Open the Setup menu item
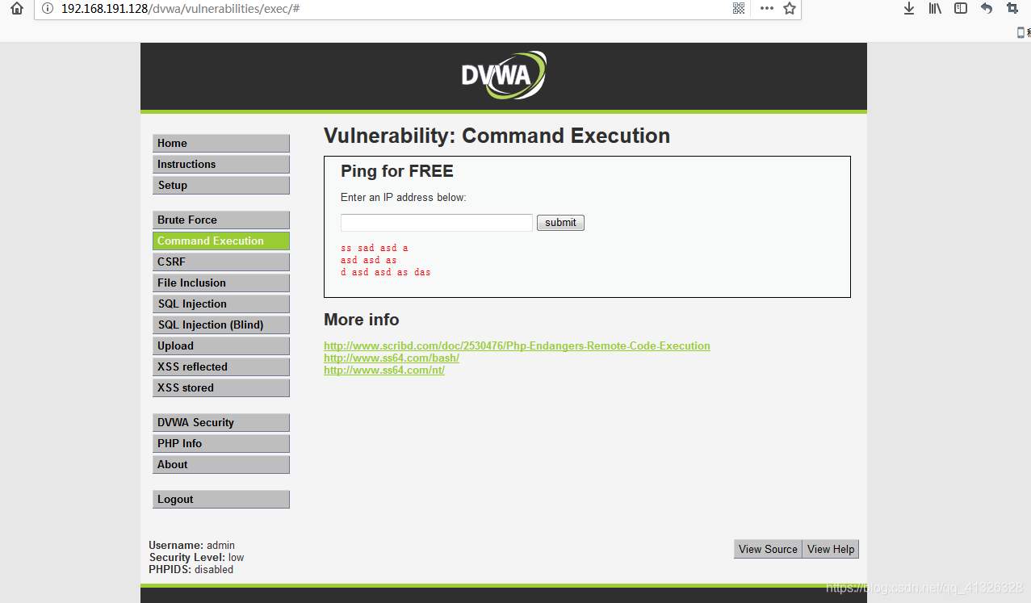The height and width of the screenshot is (603, 1031). (x=220, y=185)
